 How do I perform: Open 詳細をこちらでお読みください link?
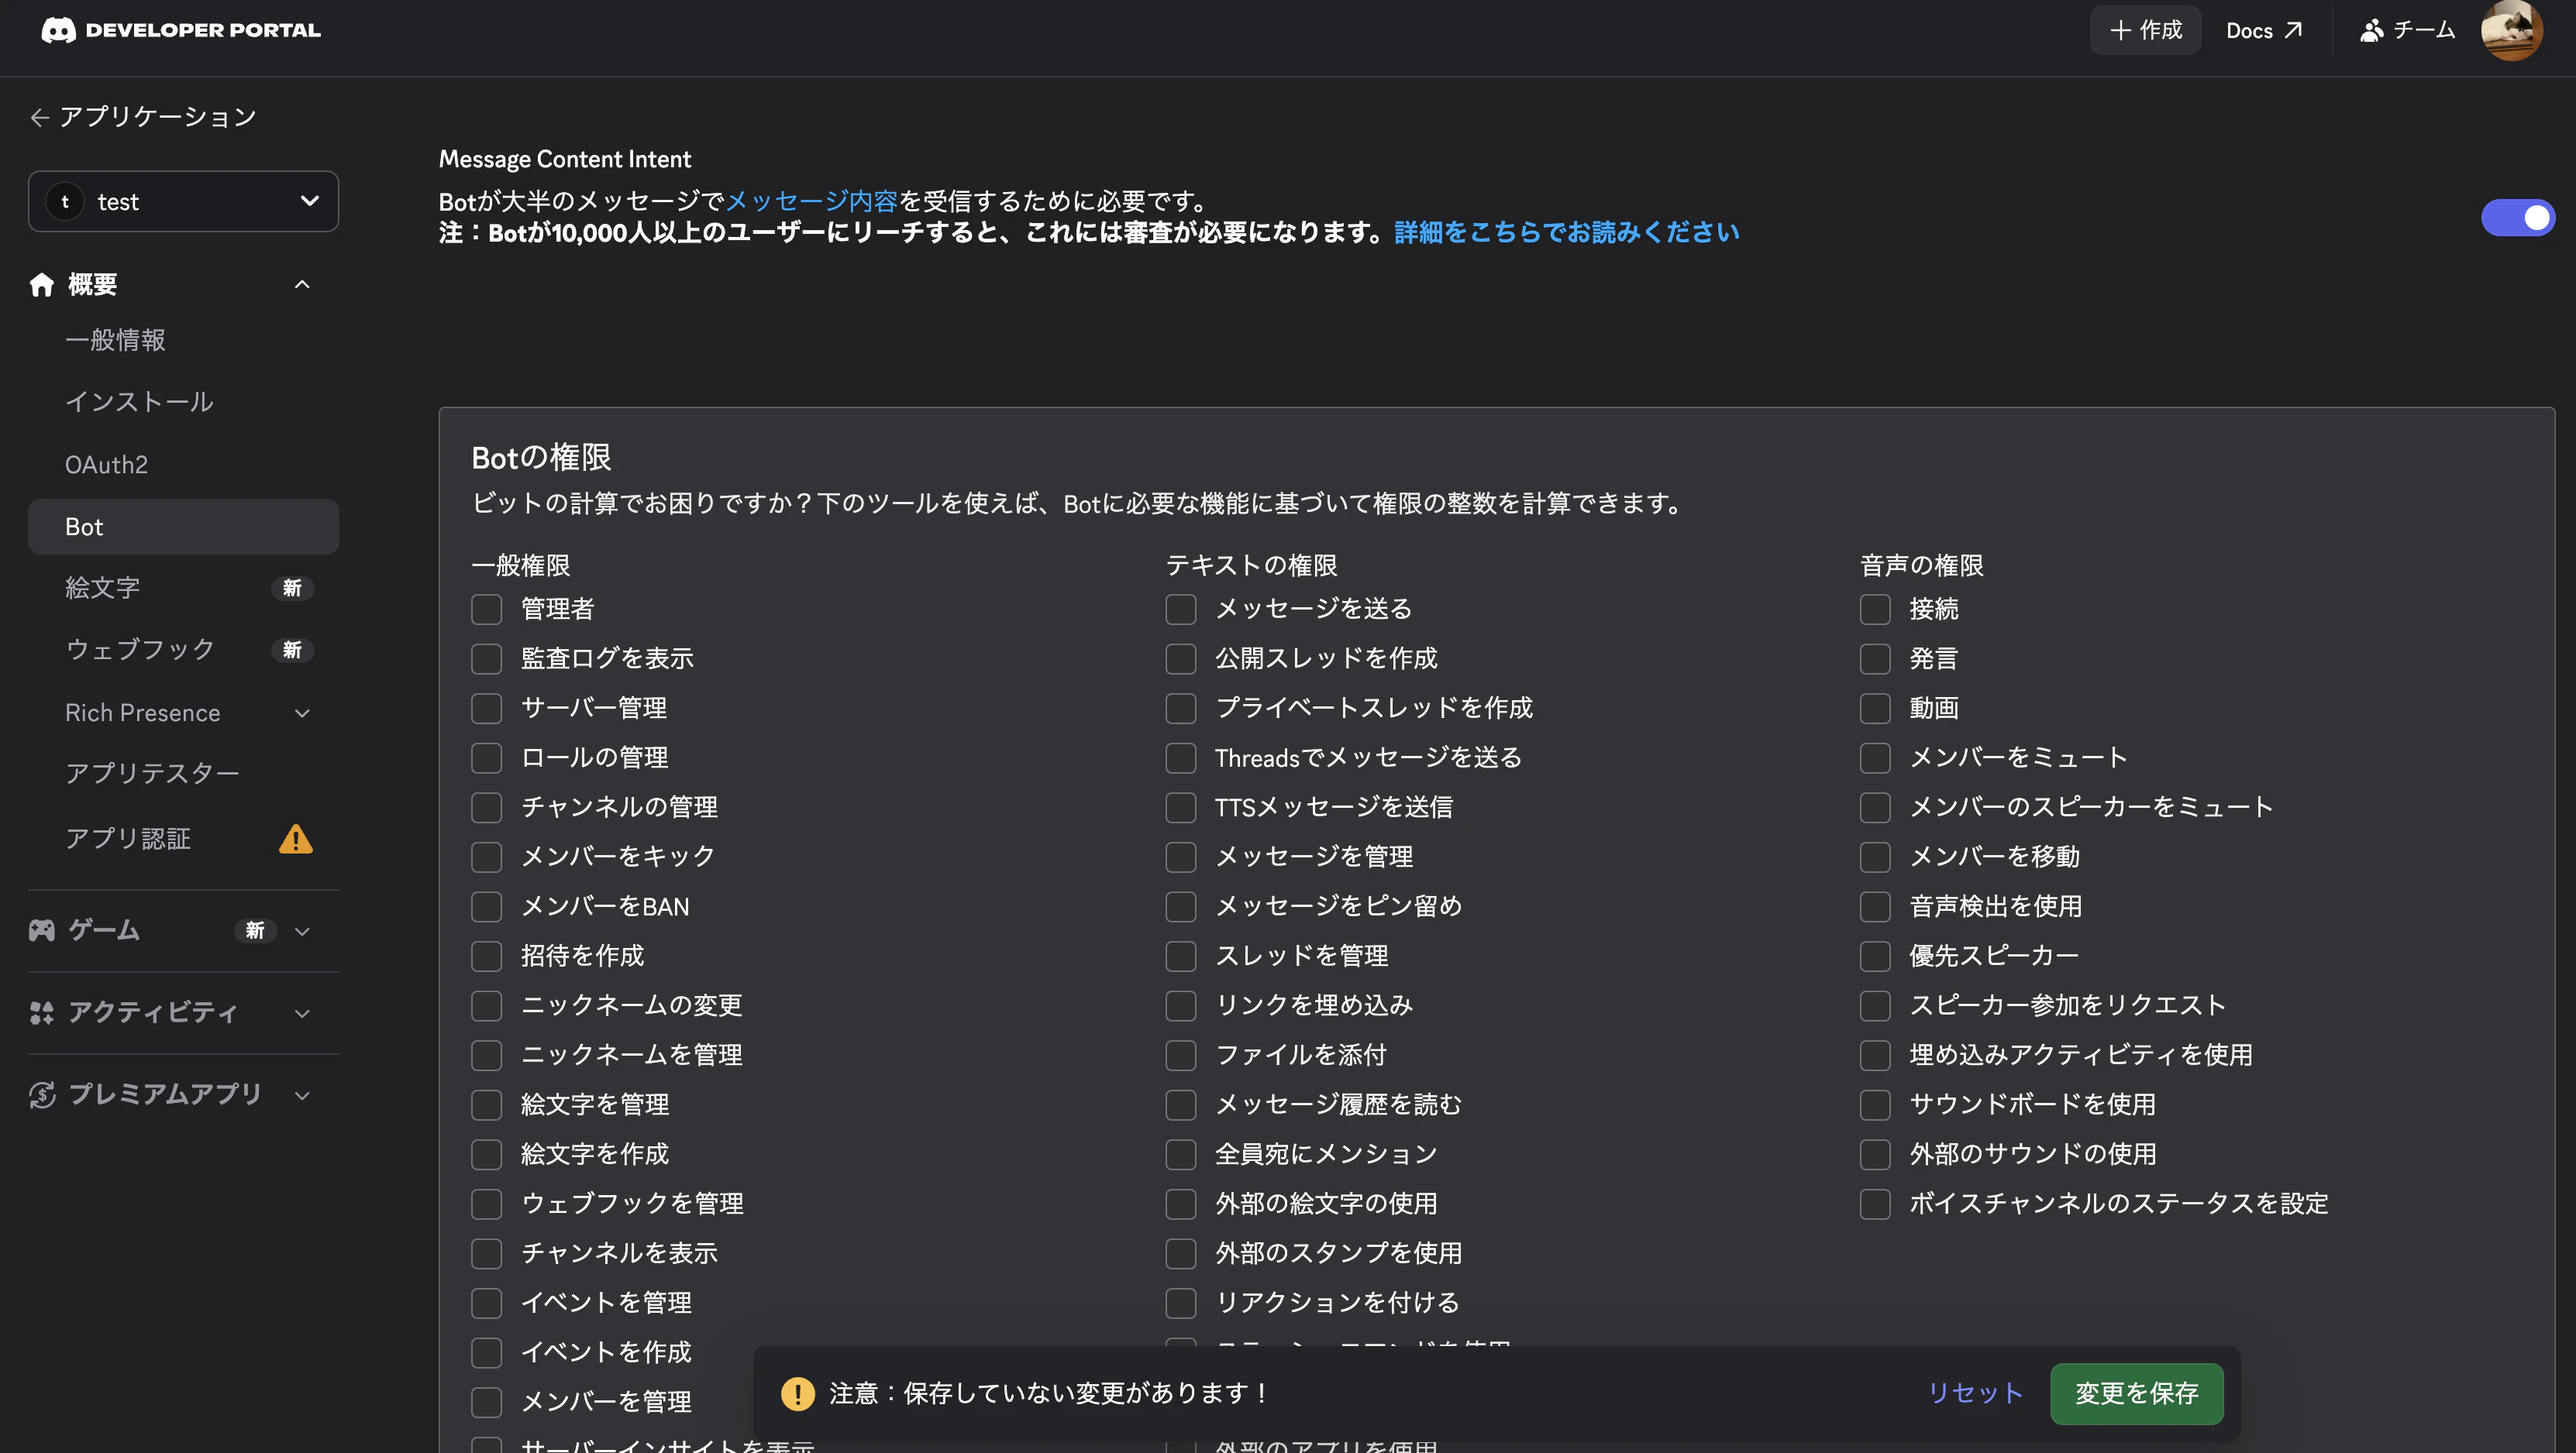coord(1567,233)
